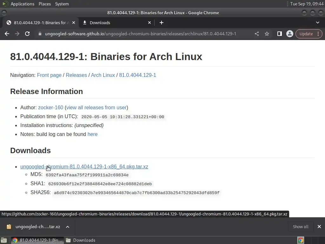This screenshot has width=325, height=244.
Task: Bookmark this page with the star icon
Action: point(267,34)
